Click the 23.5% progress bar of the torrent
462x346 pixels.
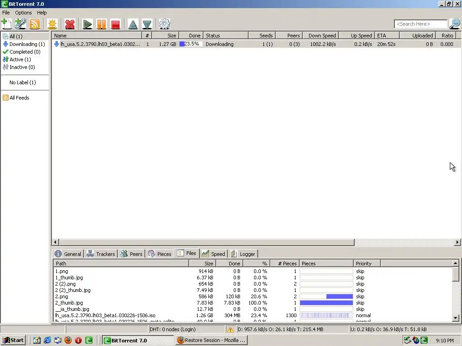point(191,44)
